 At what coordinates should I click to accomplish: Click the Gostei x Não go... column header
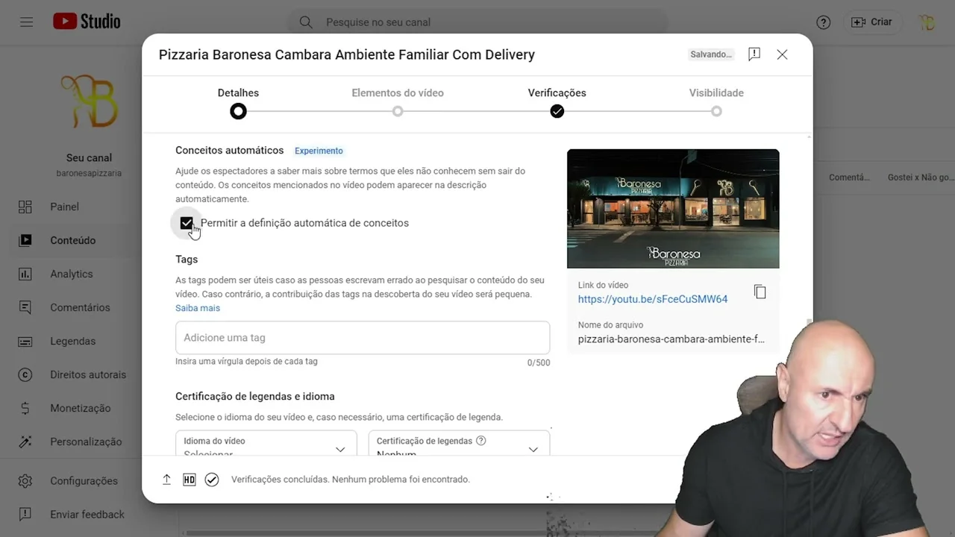click(x=921, y=178)
